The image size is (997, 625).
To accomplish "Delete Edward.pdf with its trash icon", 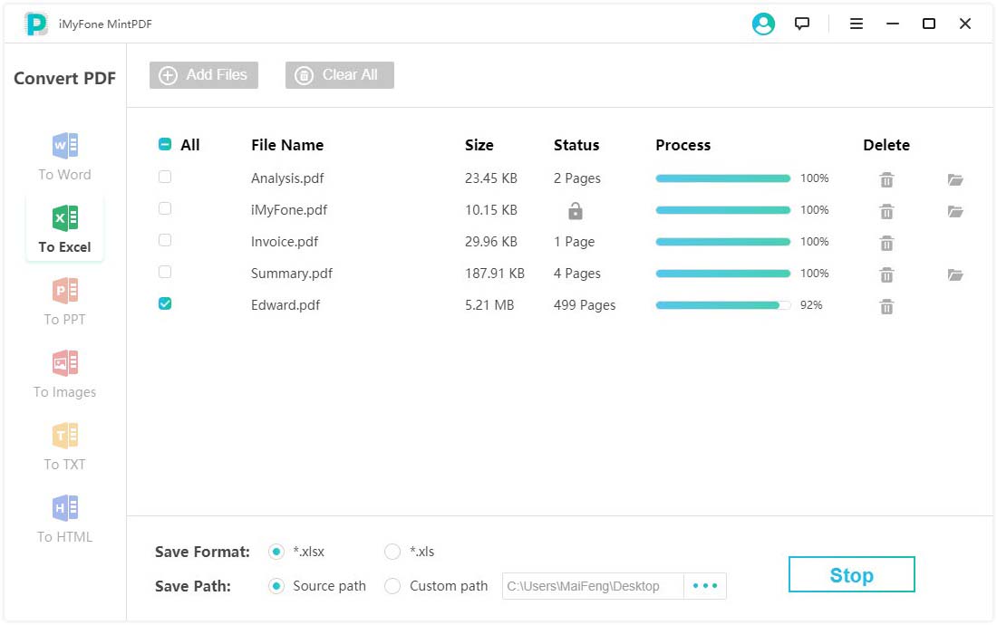I will click(x=886, y=307).
